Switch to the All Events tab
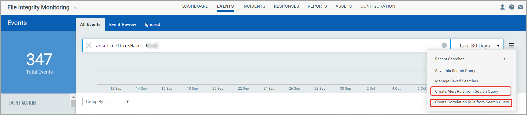 [x=90, y=25]
